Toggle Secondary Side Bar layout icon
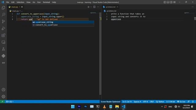 coord(171,2)
